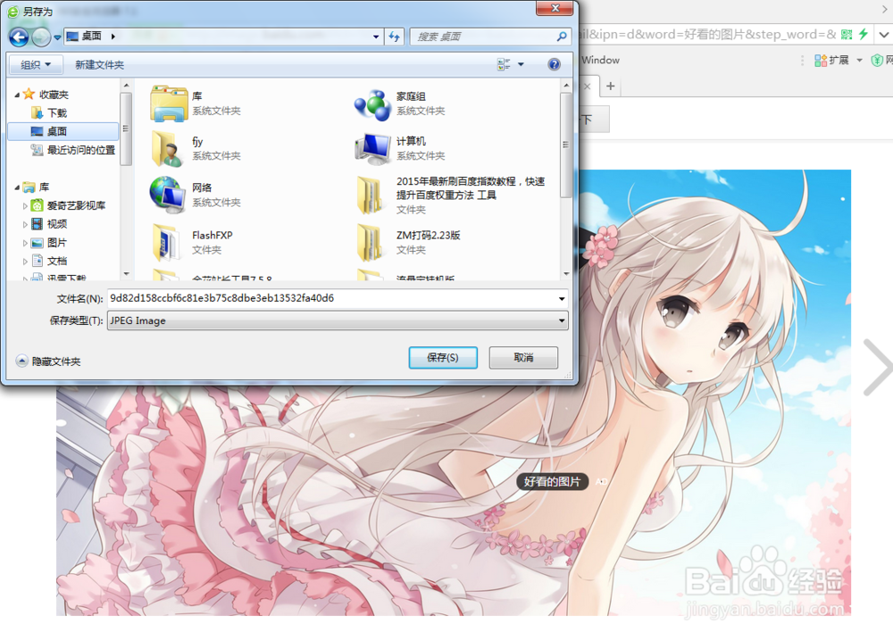This screenshot has width=893, height=640.
Task: Select 桌面 in the favorites sidebar
Action: pos(63,131)
